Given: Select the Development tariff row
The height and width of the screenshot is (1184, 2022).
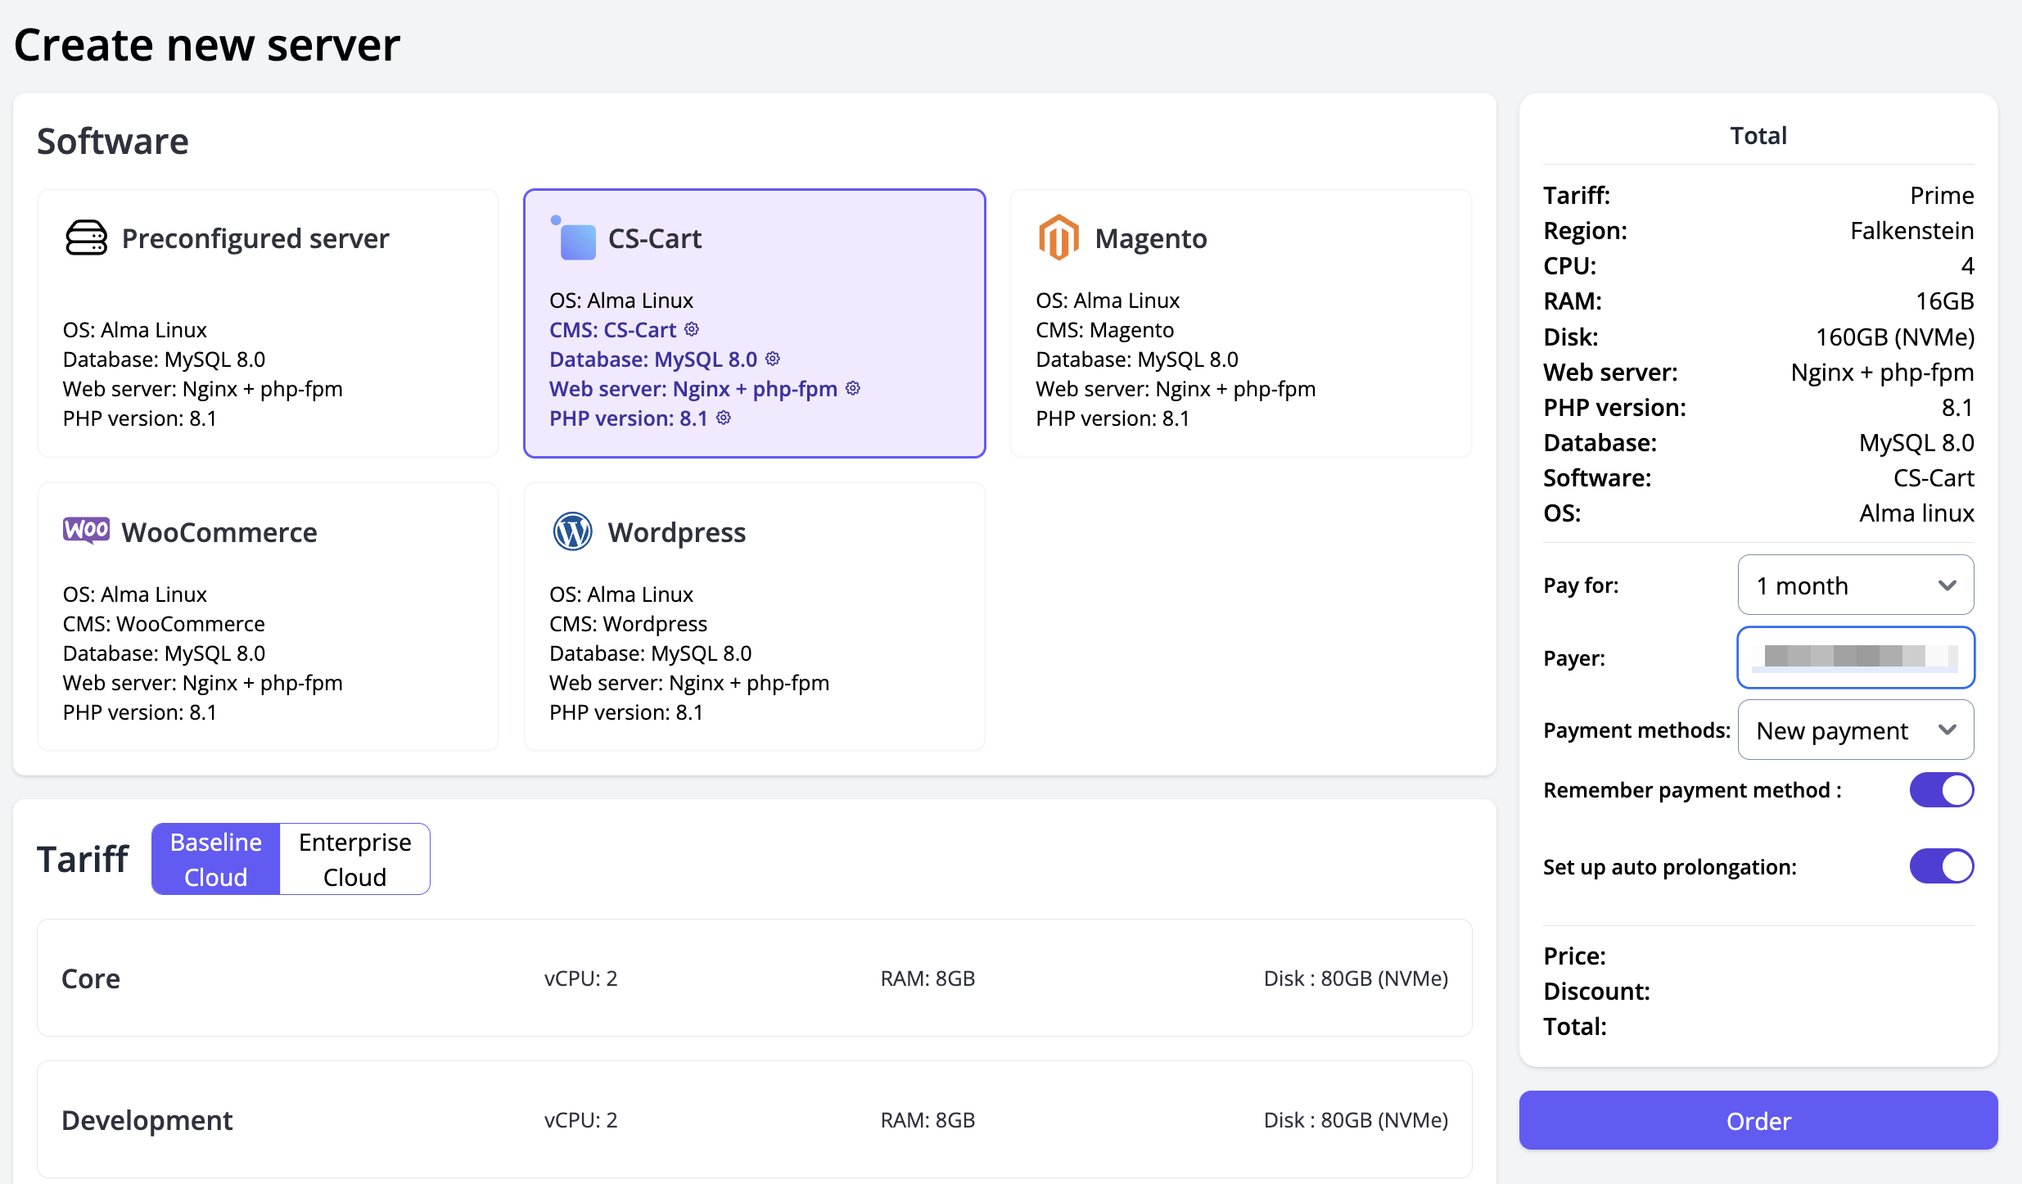Looking at the screenshot, I should [754, 1119].
